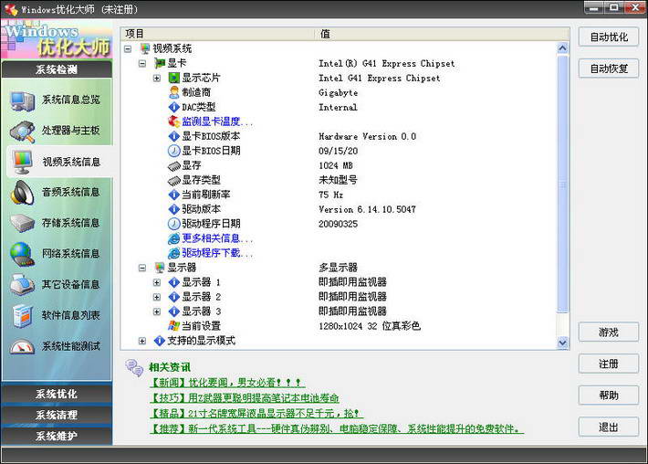The height and width of the screenshot is (464, 648).
Task: Open 音频系统信息 speaker icon
Action: point(22,193)
